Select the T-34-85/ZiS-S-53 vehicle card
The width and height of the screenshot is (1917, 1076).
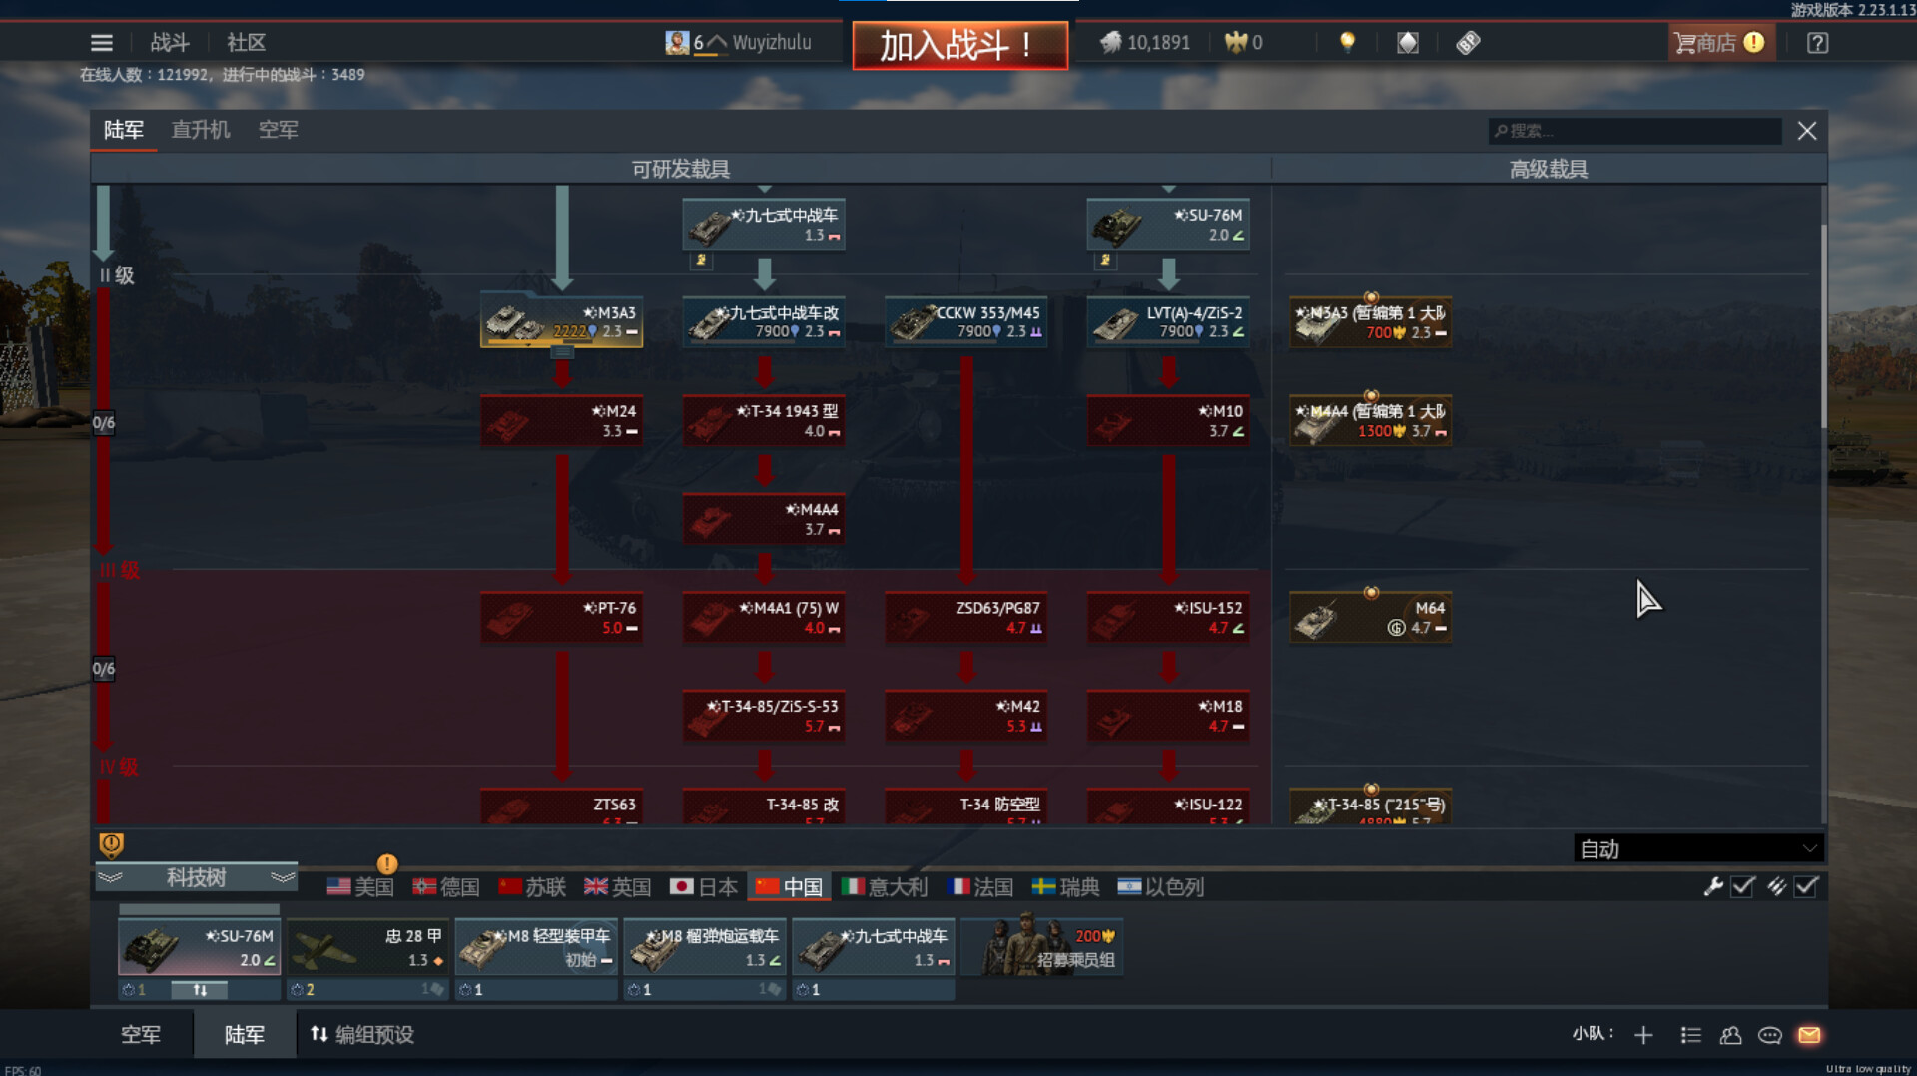[x=764, y=716]
